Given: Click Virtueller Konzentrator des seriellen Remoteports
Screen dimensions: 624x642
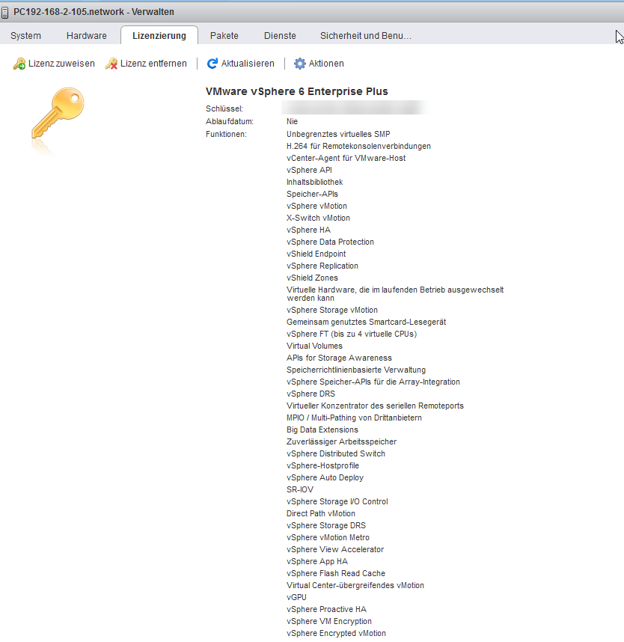Looking at the screenshot, I should point(375,406).
